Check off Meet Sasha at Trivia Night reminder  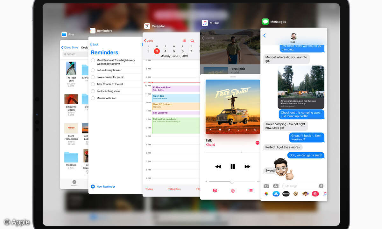93,60
